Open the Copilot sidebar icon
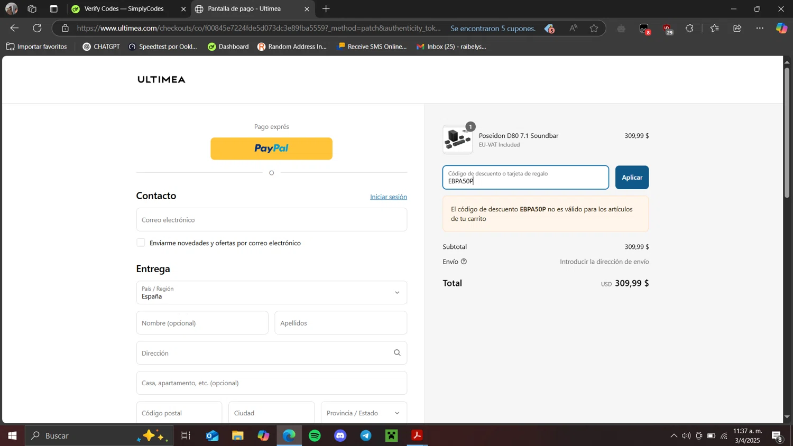 point(781,29)
